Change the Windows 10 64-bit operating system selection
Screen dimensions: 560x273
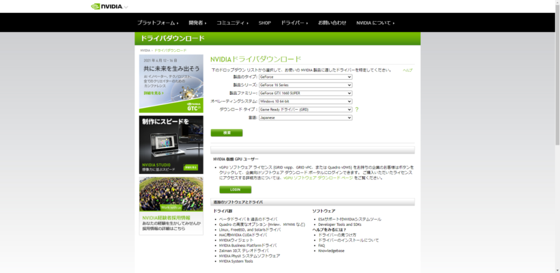[305, 101]
